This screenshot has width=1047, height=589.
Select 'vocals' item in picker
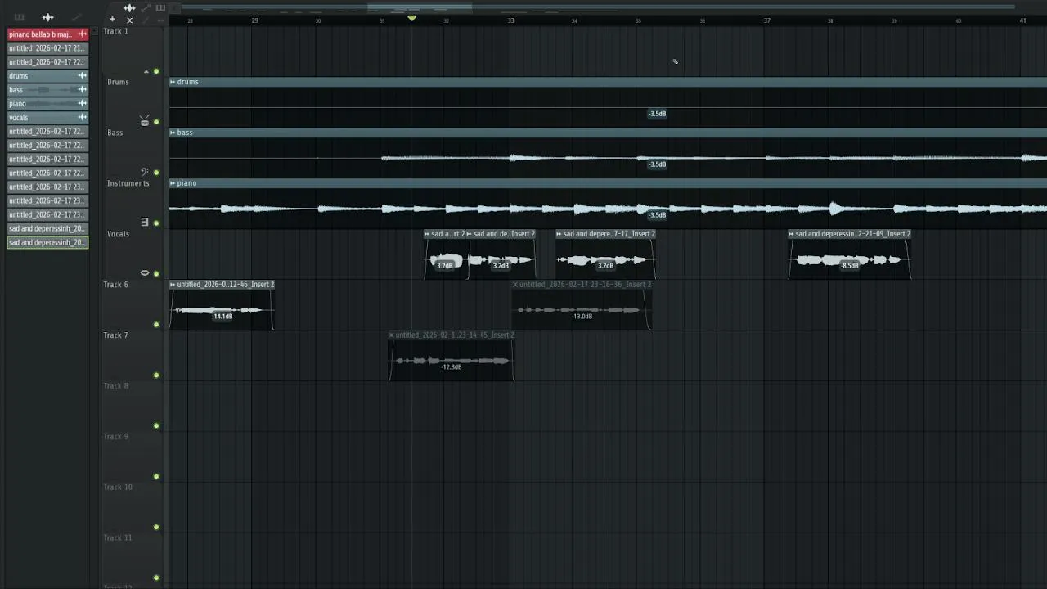[47, 118]
